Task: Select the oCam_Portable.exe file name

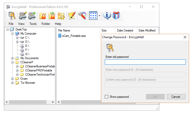Action: coord(74,36)
